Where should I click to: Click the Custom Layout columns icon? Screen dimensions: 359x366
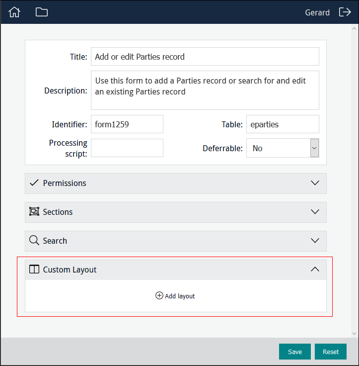click(x=34, y=270)
